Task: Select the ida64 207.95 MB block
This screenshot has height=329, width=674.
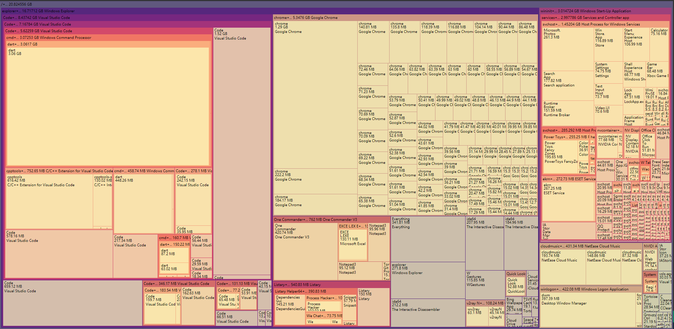Action: pos(484,243)
